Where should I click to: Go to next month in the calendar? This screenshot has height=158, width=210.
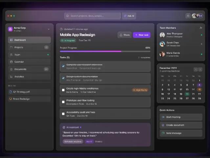coord(200,69)
